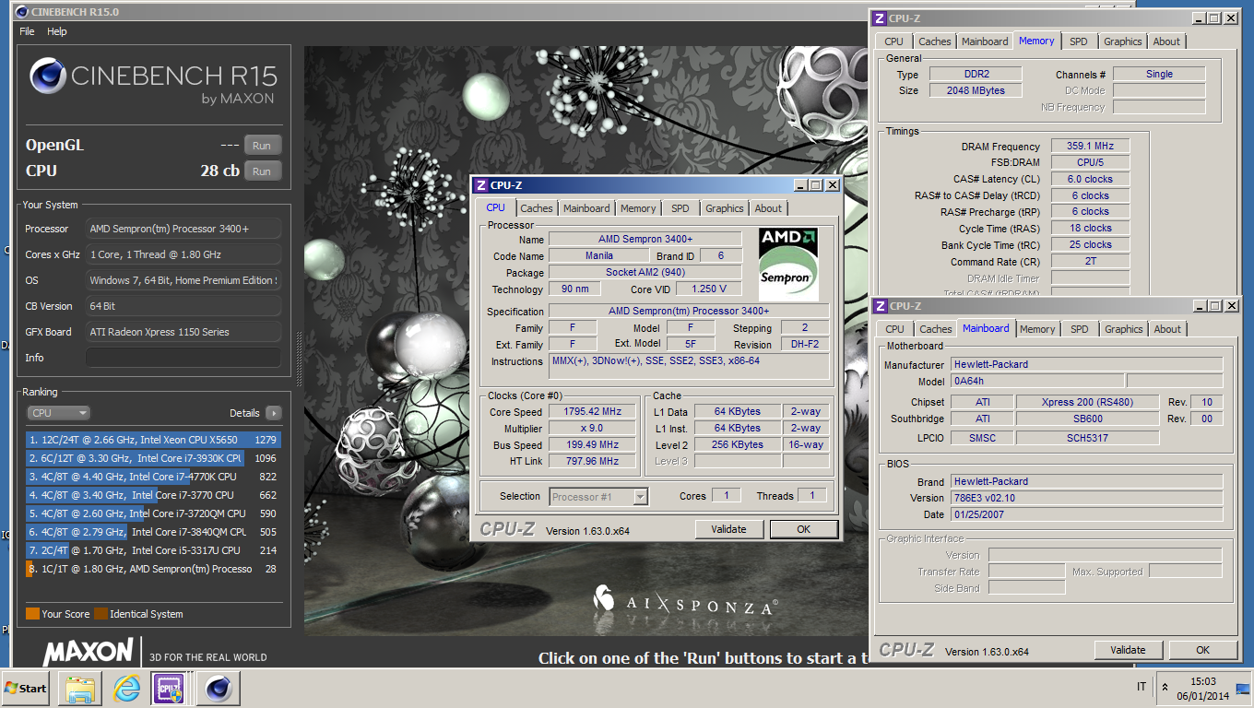Open Windows Explorer from the taskbar

pyautogui.click(x=80, y=688)
